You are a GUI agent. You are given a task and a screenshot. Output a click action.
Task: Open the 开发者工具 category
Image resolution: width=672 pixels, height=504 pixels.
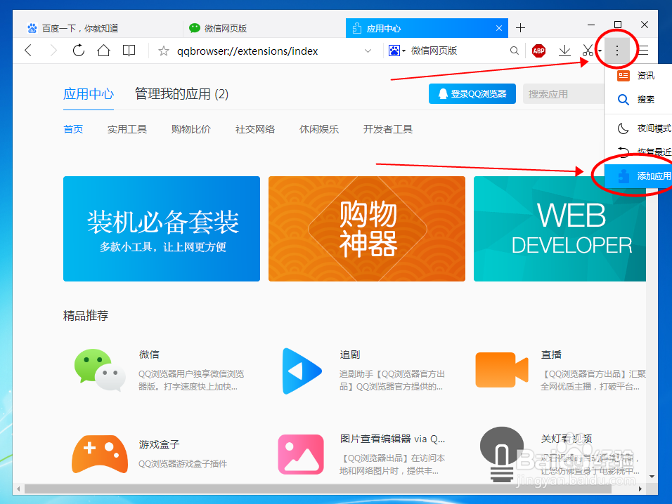(x=388, y=129)
